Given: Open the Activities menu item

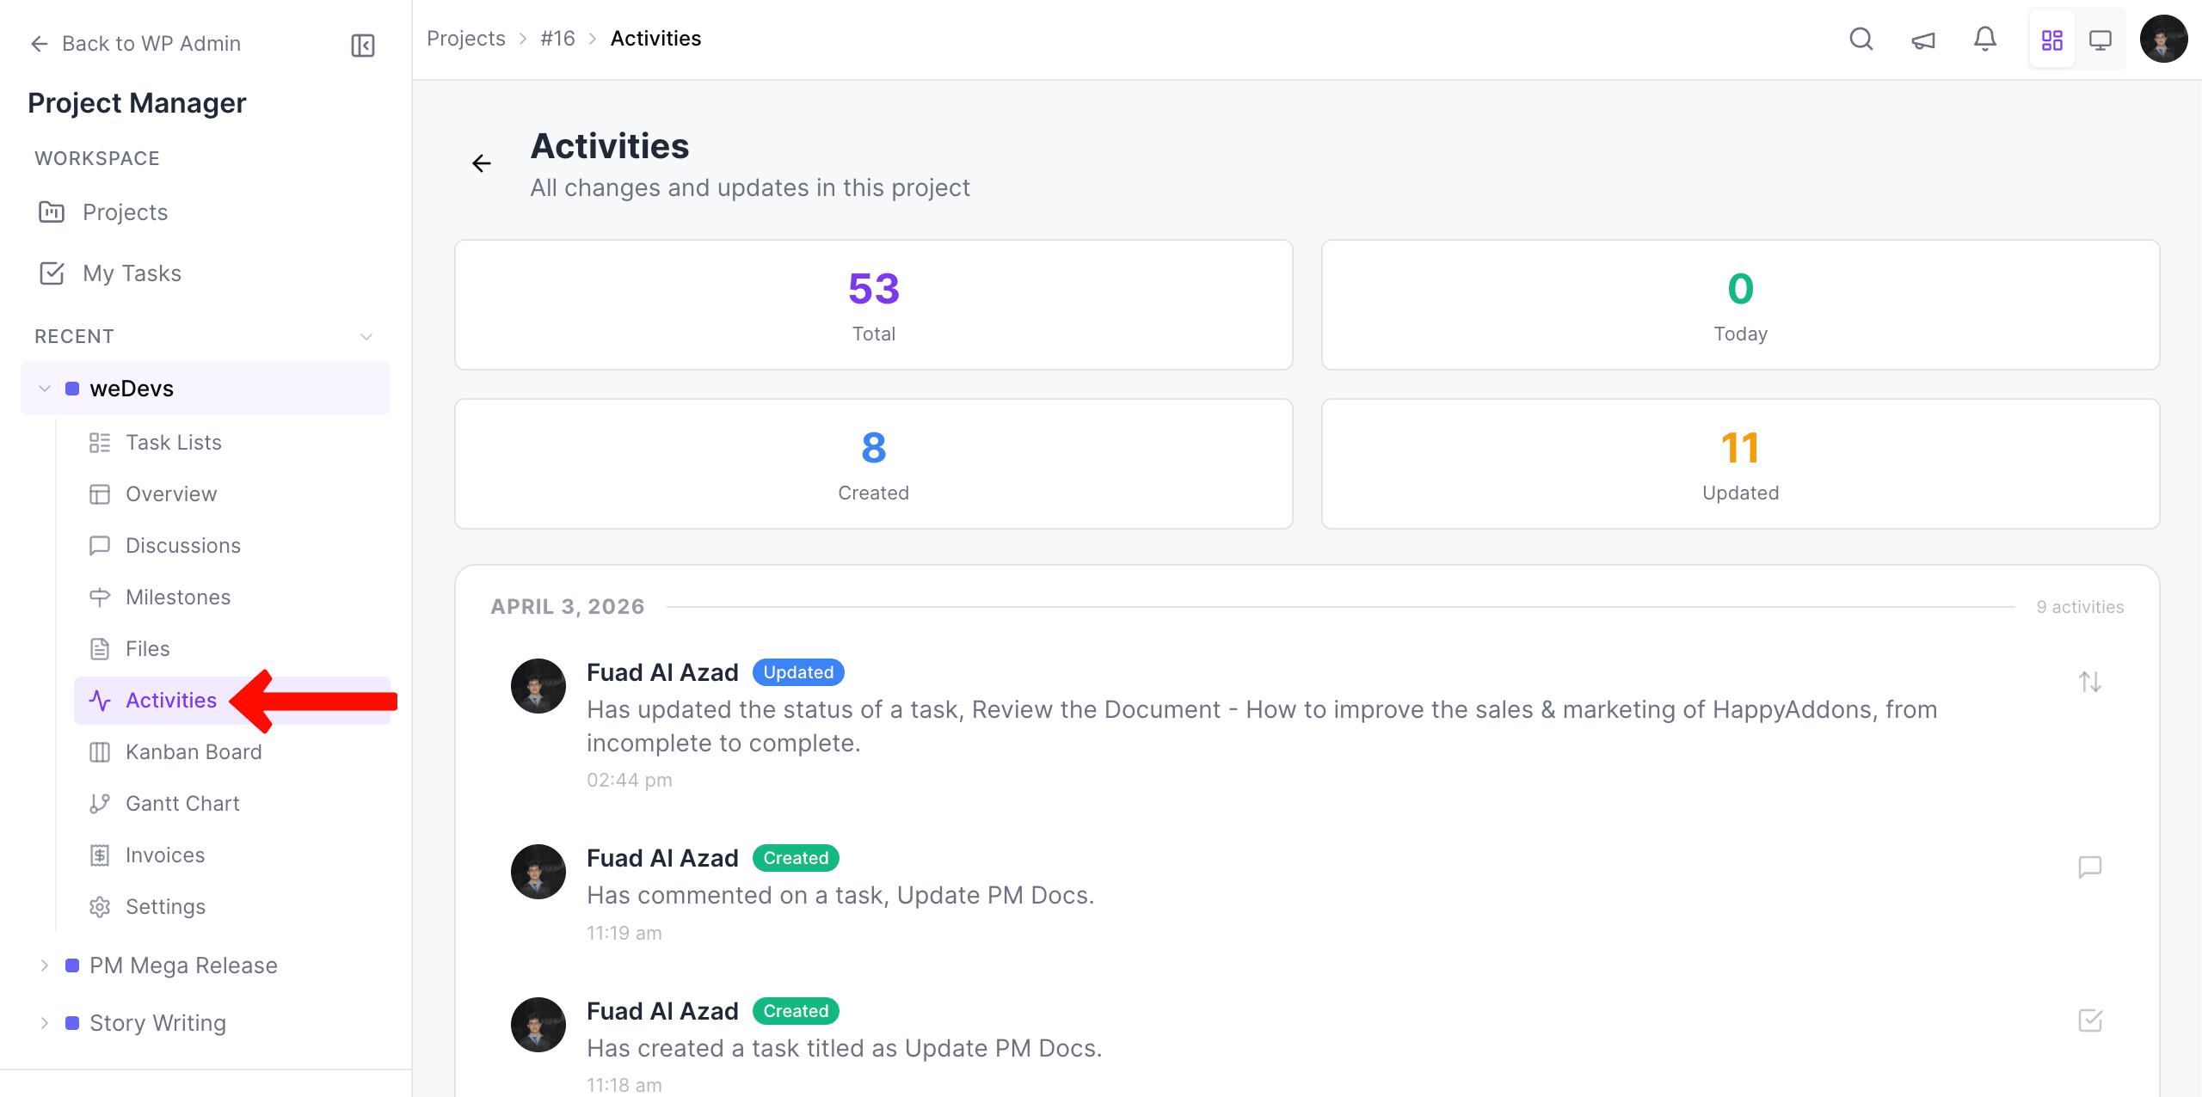Looking at the screenshot, I should point(170,700).
